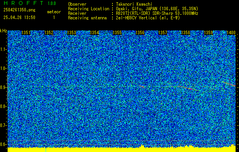
Task: Click the meteor count label
Action: 54,12
